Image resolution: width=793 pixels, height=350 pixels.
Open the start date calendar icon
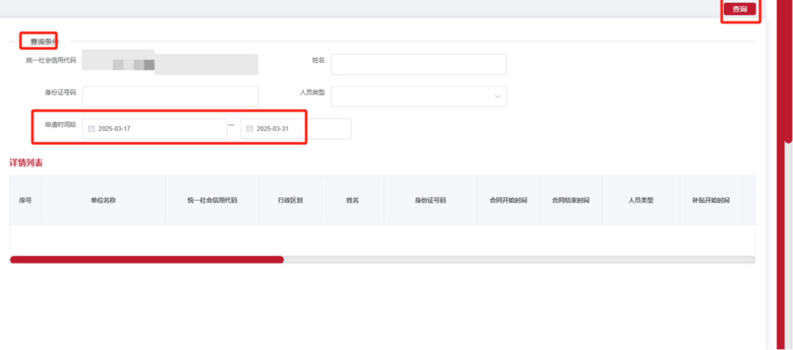[x=91, y=129]
